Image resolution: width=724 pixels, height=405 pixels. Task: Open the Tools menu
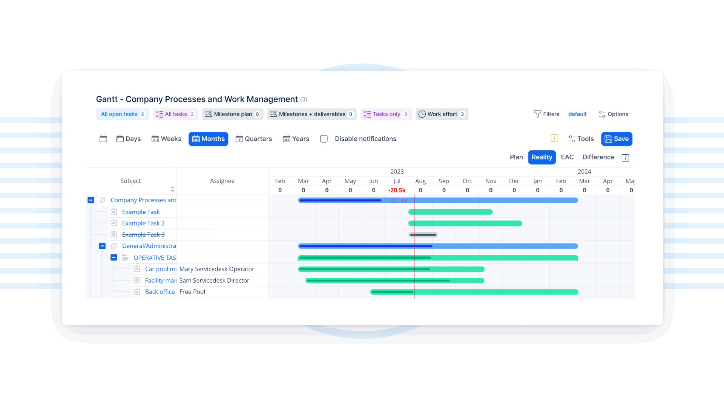(581, 139)
